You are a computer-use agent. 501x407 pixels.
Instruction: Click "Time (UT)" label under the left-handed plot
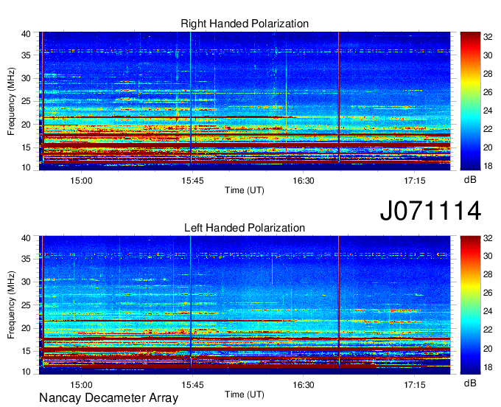click(x=245, y=394)
